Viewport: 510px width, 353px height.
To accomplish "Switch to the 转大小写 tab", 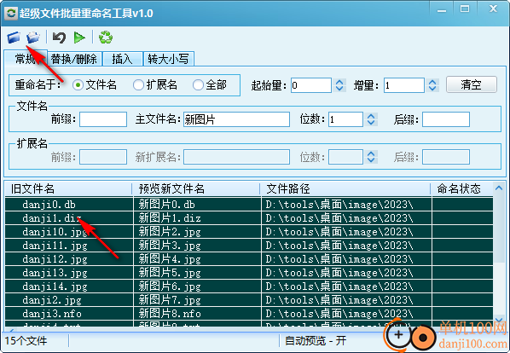I will point(169,59).
